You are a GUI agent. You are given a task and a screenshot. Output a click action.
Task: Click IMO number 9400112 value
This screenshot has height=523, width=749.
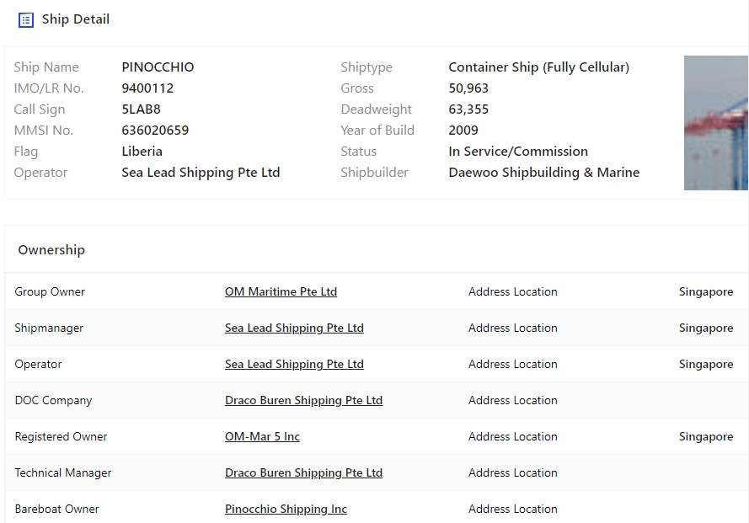tap(147, 88)
